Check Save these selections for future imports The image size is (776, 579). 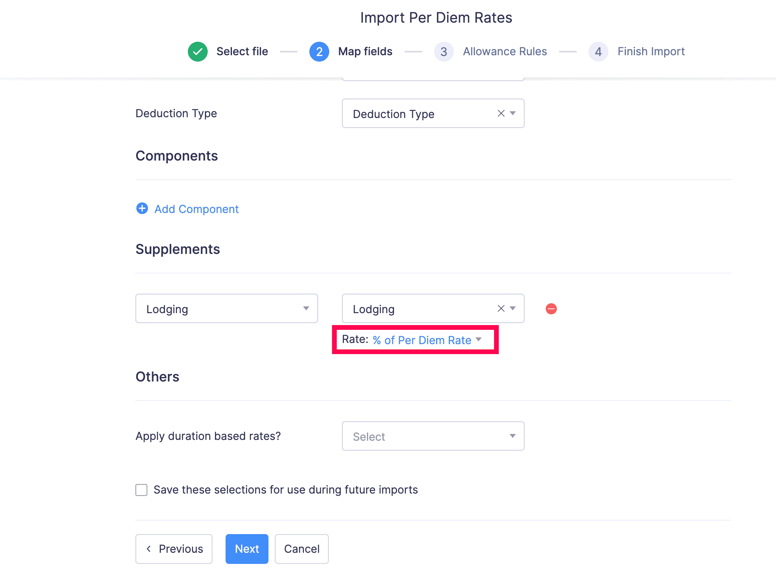coord(141,490)
